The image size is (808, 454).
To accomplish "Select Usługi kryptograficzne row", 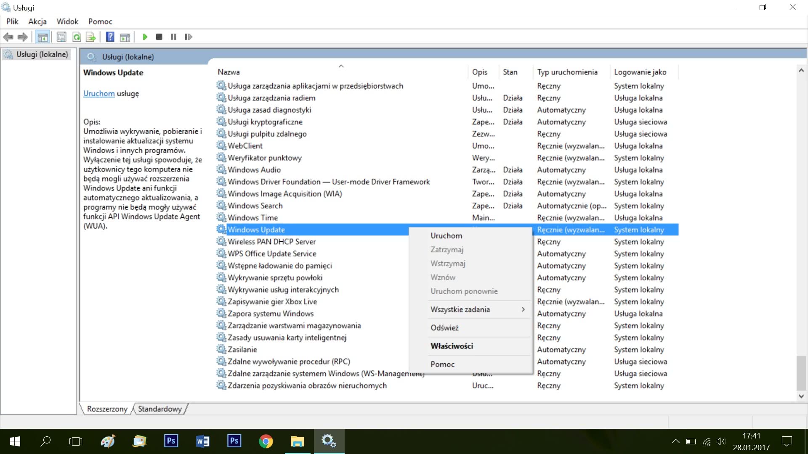I will pos(447,122).
